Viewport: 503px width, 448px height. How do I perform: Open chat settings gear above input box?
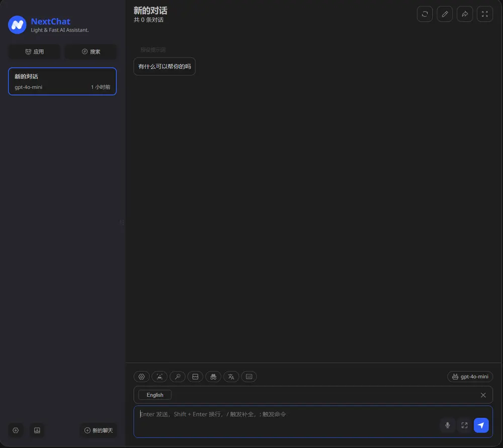pos(142,377)
